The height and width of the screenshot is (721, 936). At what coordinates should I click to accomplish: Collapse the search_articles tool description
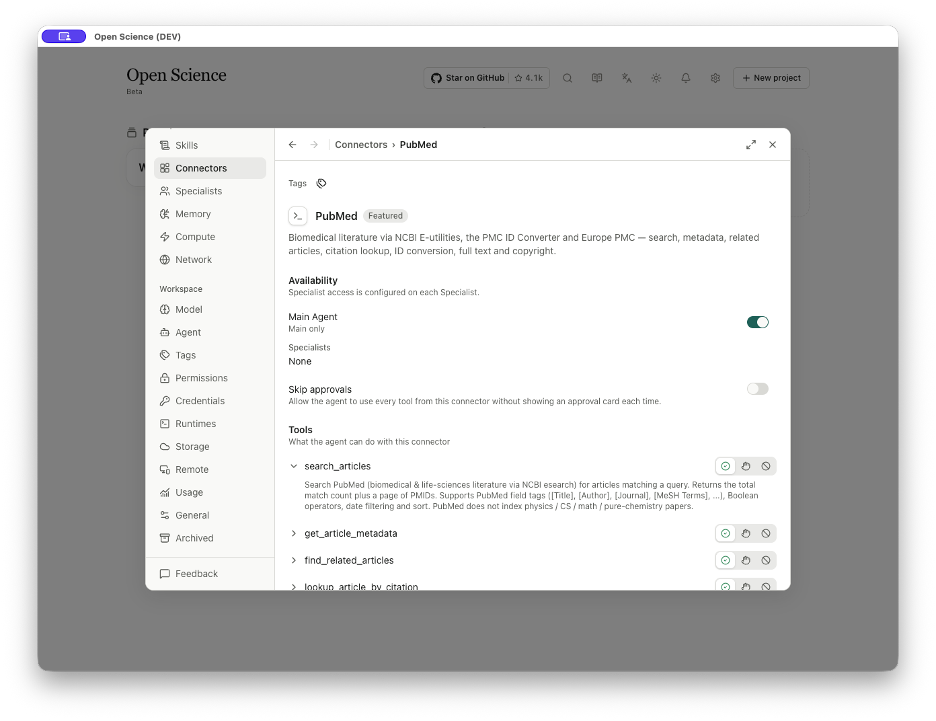(294, 466)
